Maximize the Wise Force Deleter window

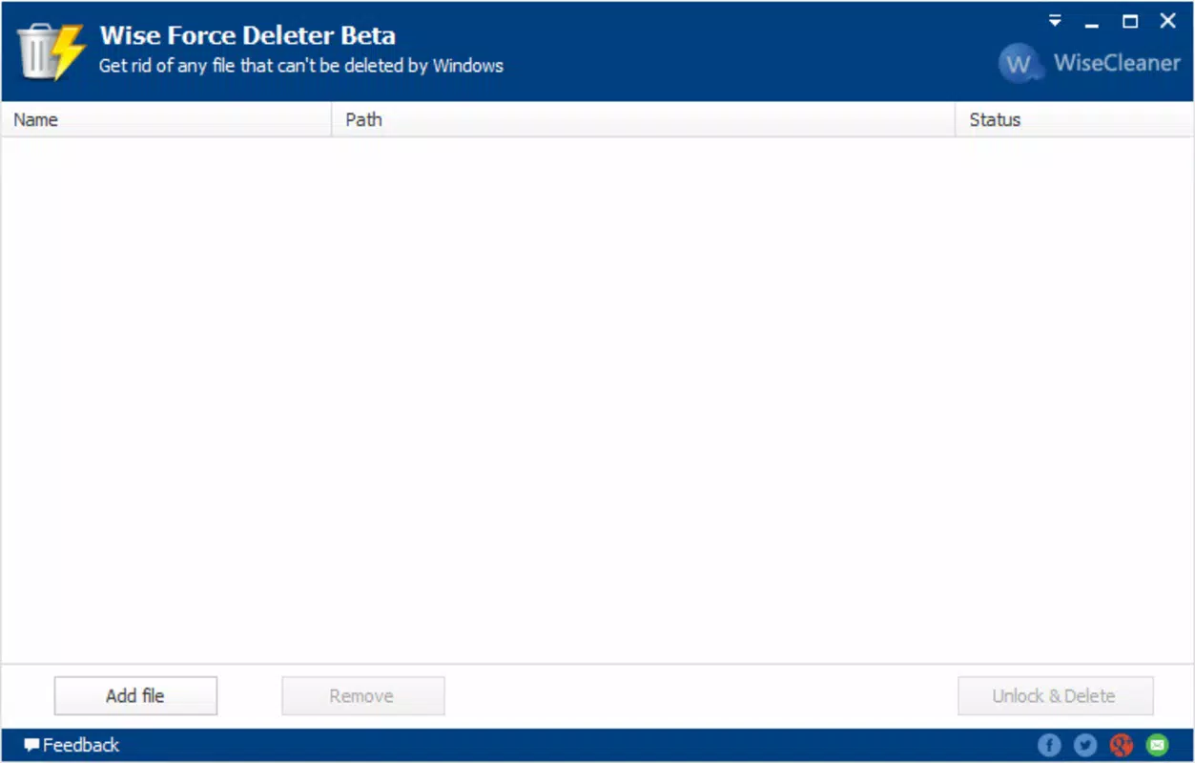(1130, 21)
